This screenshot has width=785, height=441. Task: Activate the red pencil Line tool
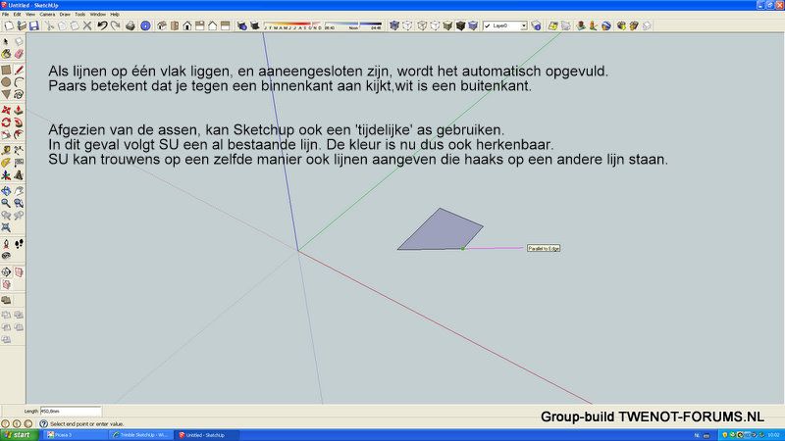(19, 70)
